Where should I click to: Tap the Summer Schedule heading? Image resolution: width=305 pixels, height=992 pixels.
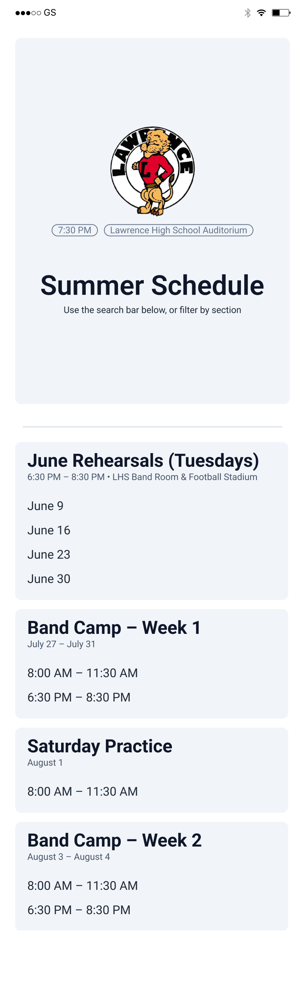[152, 285]
